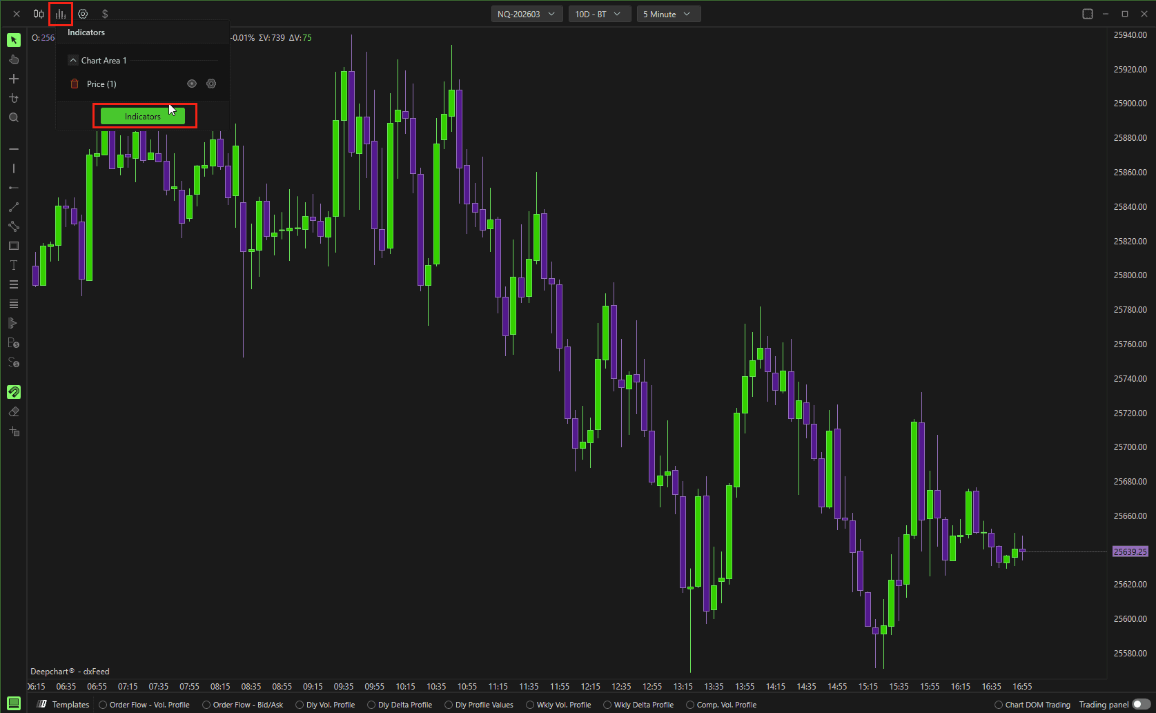Click the Deepchart® - dxFeed label
Screen dimensions: 1156x713
pos(70,672)
